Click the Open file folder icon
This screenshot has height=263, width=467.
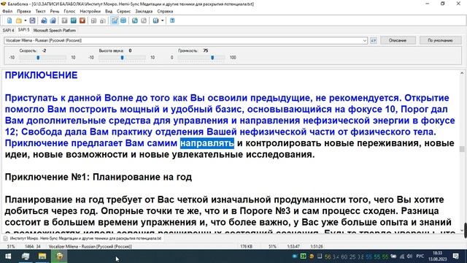pyautogui.click(x=19, y=20)
